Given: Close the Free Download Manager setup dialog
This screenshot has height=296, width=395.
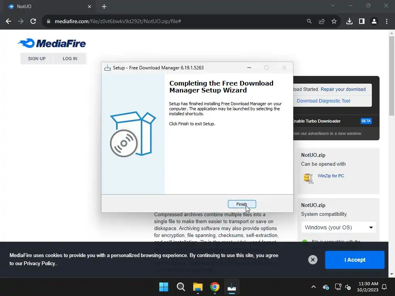Looking at the screenshot, I should [x=284, y=68].
